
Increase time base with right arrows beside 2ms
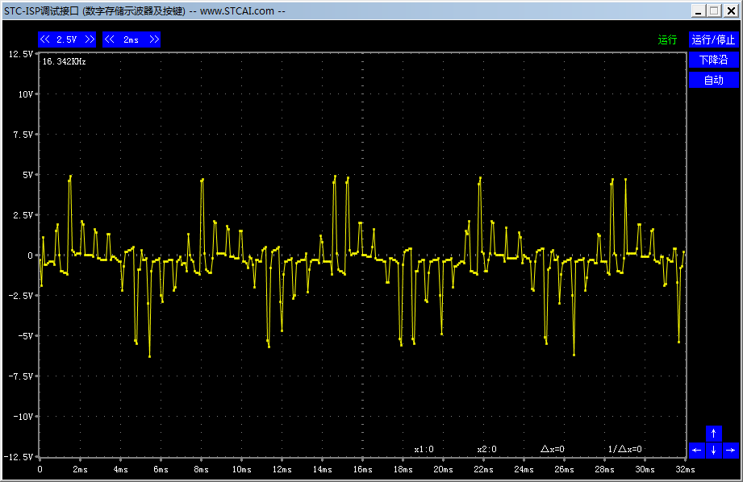pos(154,39)
